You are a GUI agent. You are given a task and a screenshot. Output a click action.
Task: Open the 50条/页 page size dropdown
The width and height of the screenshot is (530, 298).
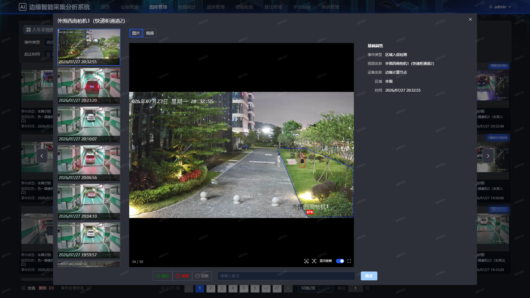[x=316, y=288]
